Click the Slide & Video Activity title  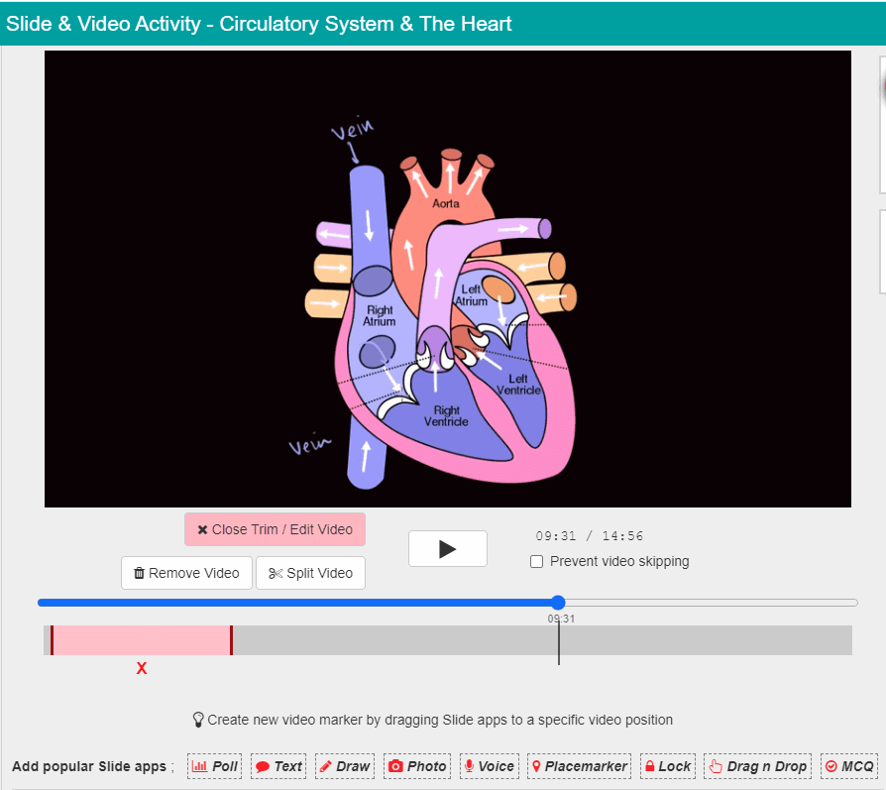click(x=259, y=24)
